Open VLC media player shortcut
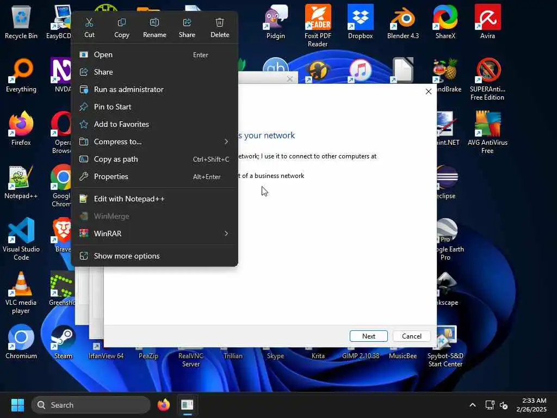The height and width of the screenshot is (418, 557). click(x=21, y=293)
